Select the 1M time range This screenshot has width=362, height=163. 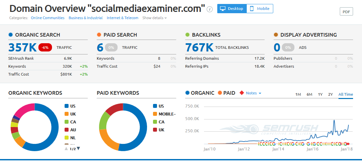pos(298,94)
